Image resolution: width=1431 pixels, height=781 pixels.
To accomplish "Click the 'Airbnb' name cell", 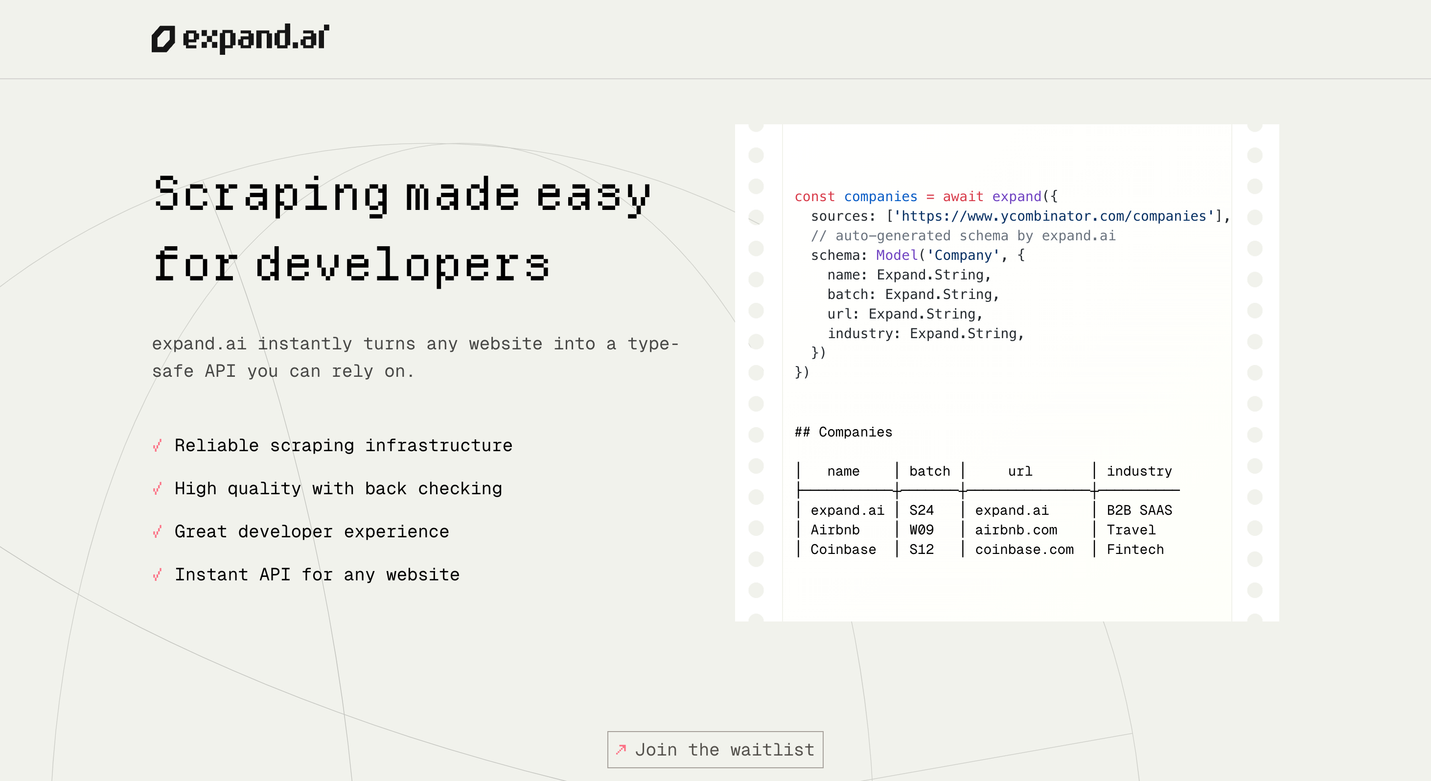I will pos(835,530).
